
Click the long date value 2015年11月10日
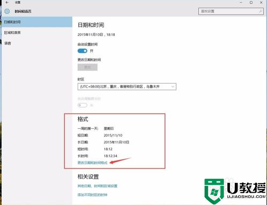tap(116, 142)
